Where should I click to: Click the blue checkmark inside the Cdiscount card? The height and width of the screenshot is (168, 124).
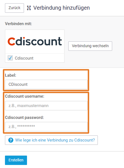[x=10, y=58]
